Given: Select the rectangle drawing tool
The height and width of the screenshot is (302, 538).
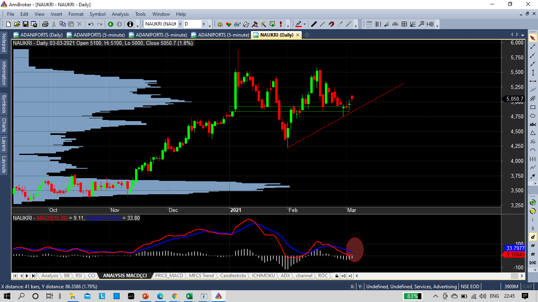Looking at the screenshot, I should tap(532, 107).
